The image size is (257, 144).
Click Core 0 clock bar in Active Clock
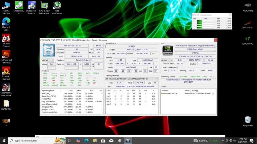205,21
